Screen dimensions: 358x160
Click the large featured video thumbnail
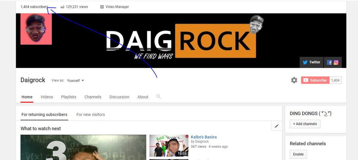83,147
